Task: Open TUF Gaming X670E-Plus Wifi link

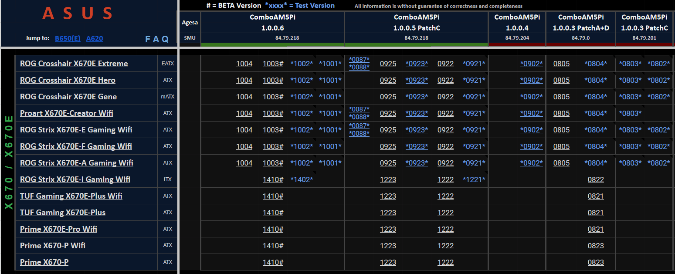Action: pyautogui.click(x=71, y=196)
